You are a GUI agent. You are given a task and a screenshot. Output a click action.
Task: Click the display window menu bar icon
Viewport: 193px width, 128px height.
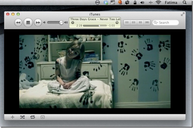113,2
